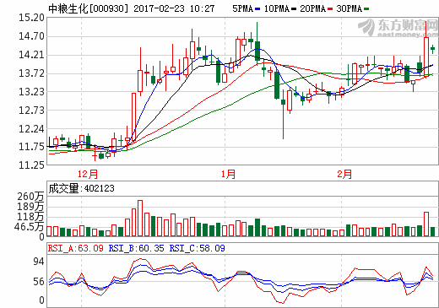The image size is (439, 308).
Task: Click the 11.25 price axis label
Action: click(x=31, y=165)
